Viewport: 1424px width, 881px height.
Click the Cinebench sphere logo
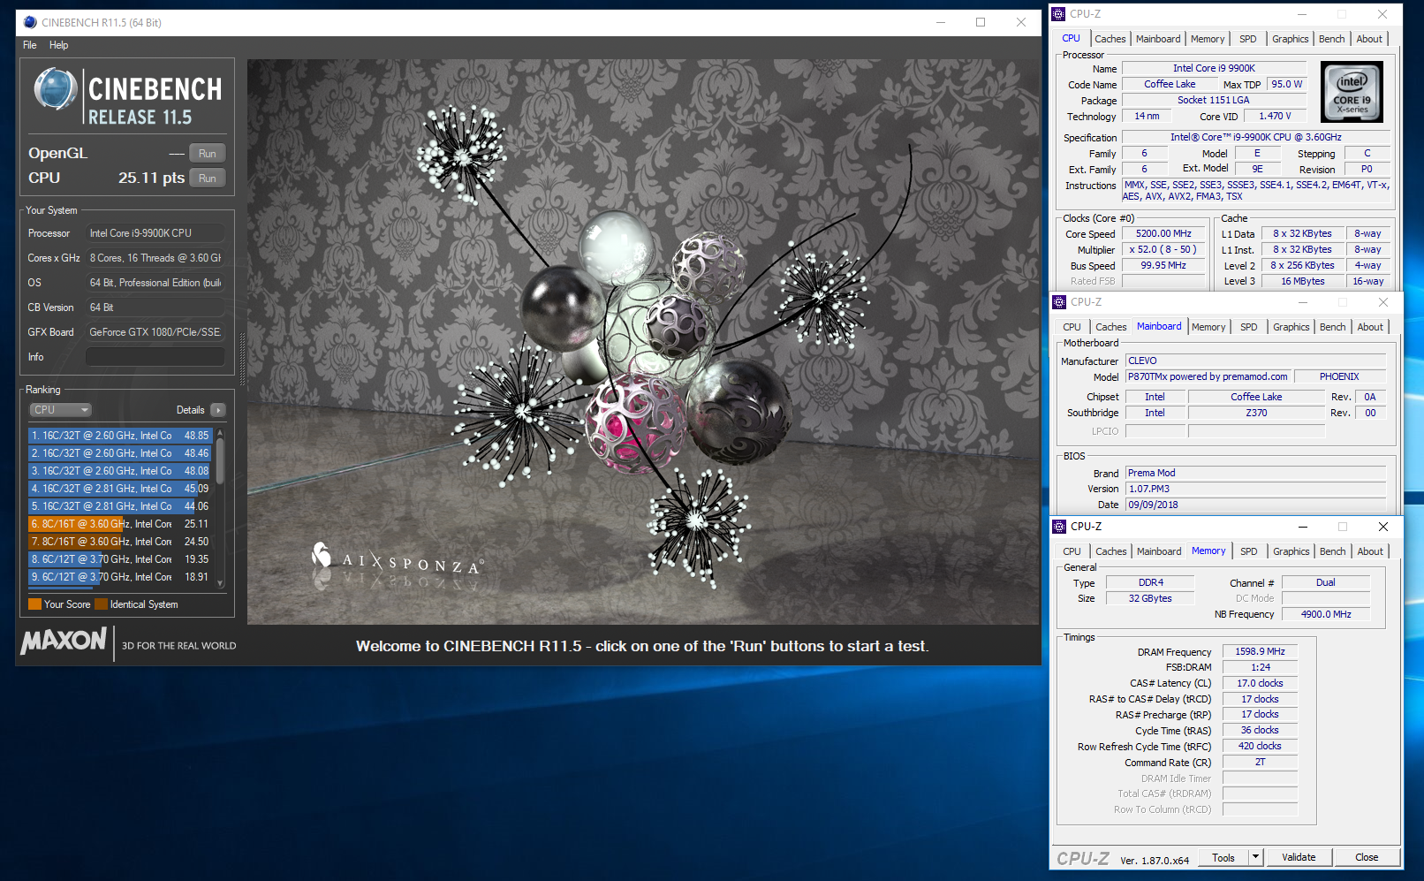pos(56,88)
